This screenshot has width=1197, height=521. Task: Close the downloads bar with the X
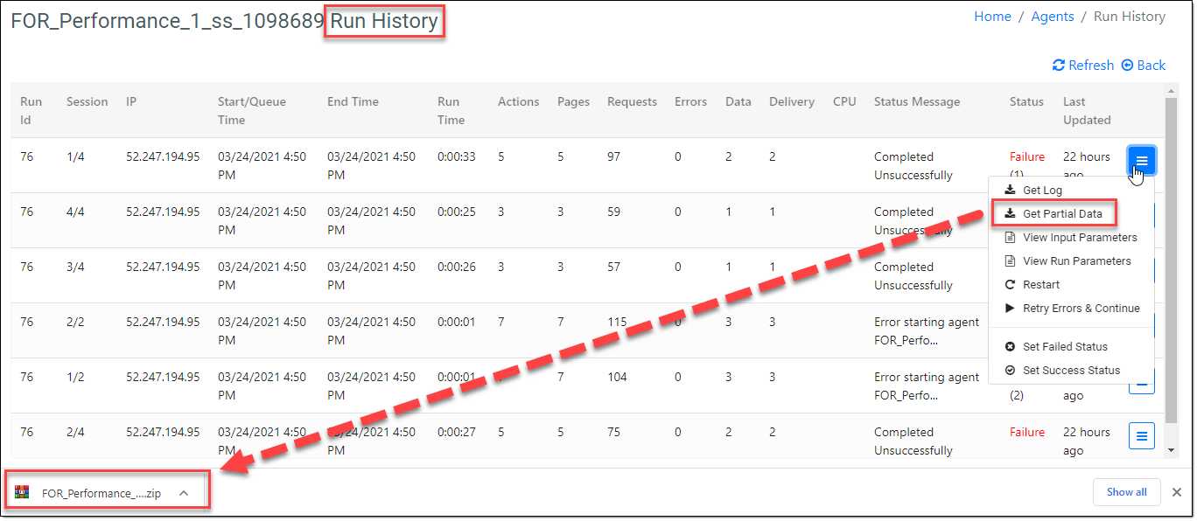(x=1177, y=492)
